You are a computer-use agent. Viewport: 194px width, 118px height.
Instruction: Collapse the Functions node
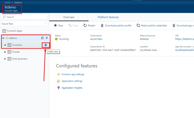point(5,45)
